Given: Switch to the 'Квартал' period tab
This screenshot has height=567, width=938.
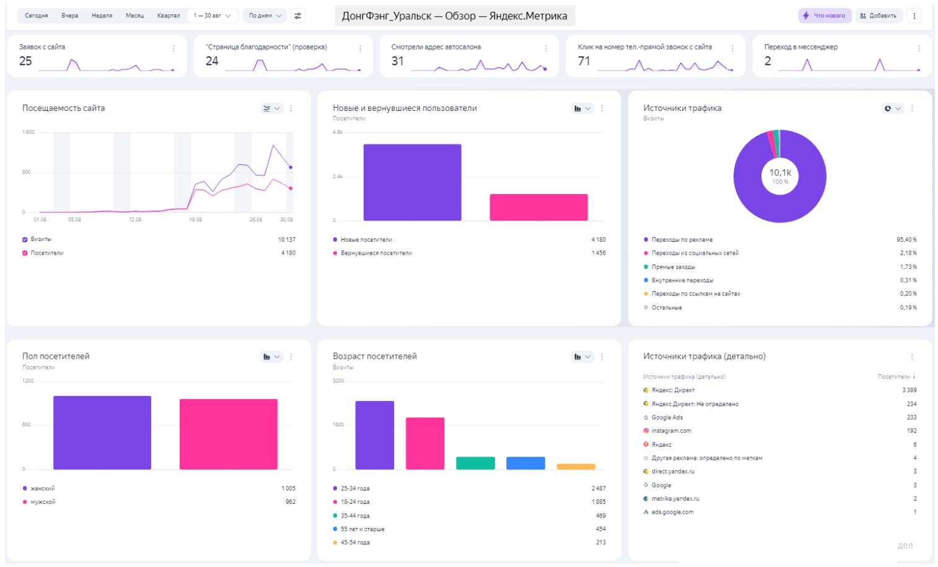Looking at the screenshot, I should click(x=168, y=15).
